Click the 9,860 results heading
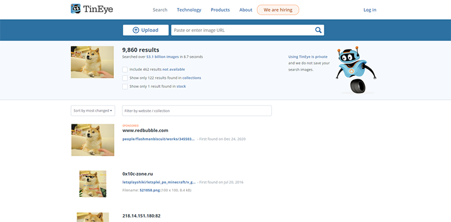The height and width of the screenshot is (222, 451). [140, 50]
